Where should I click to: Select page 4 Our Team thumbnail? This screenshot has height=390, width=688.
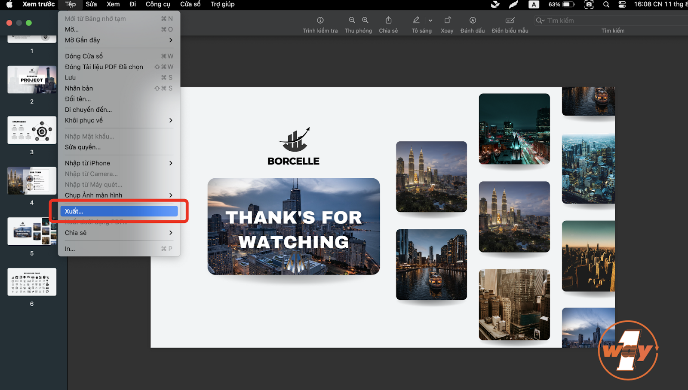(32, 180)
